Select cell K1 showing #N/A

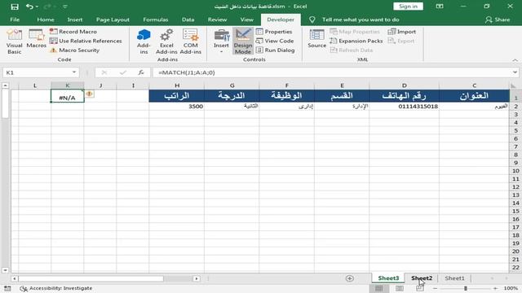tap(68, 96)
